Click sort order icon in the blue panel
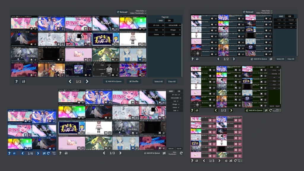Screen dimensions: 304x171 (x=14, y=153)
